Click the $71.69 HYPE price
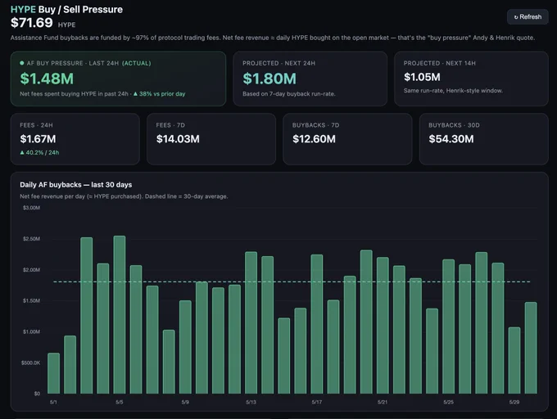The height and width of the screenshot is (419, 557). [x=43, y=23]
